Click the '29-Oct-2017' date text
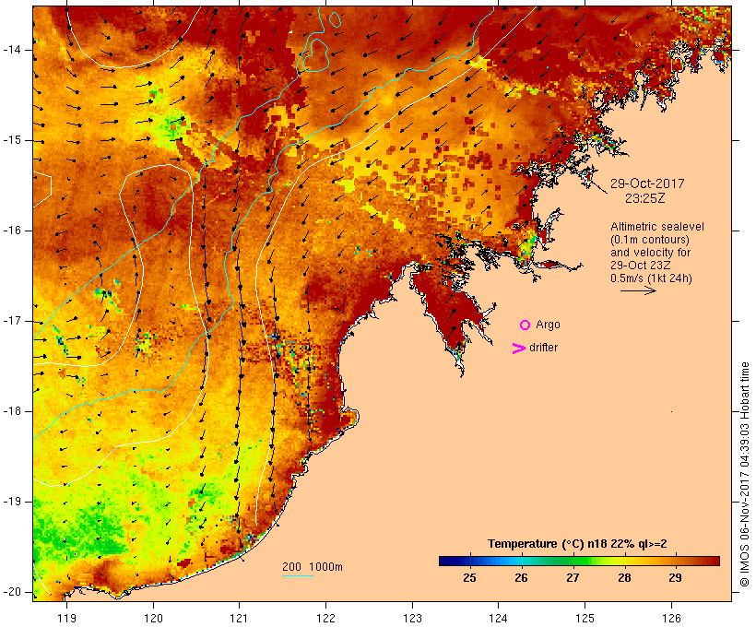Screen dimensions: 756x627 coord(647,183)
